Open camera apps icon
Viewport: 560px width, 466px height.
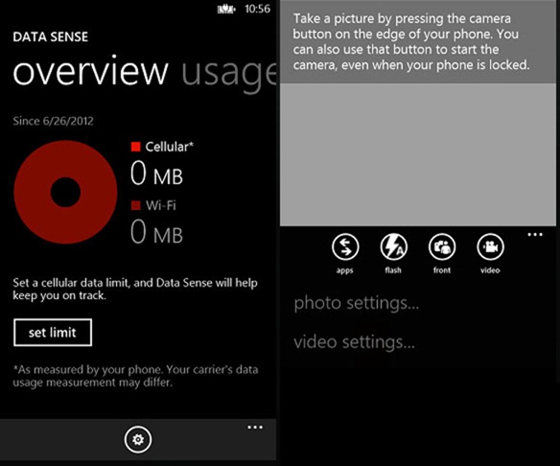(345, 247)
